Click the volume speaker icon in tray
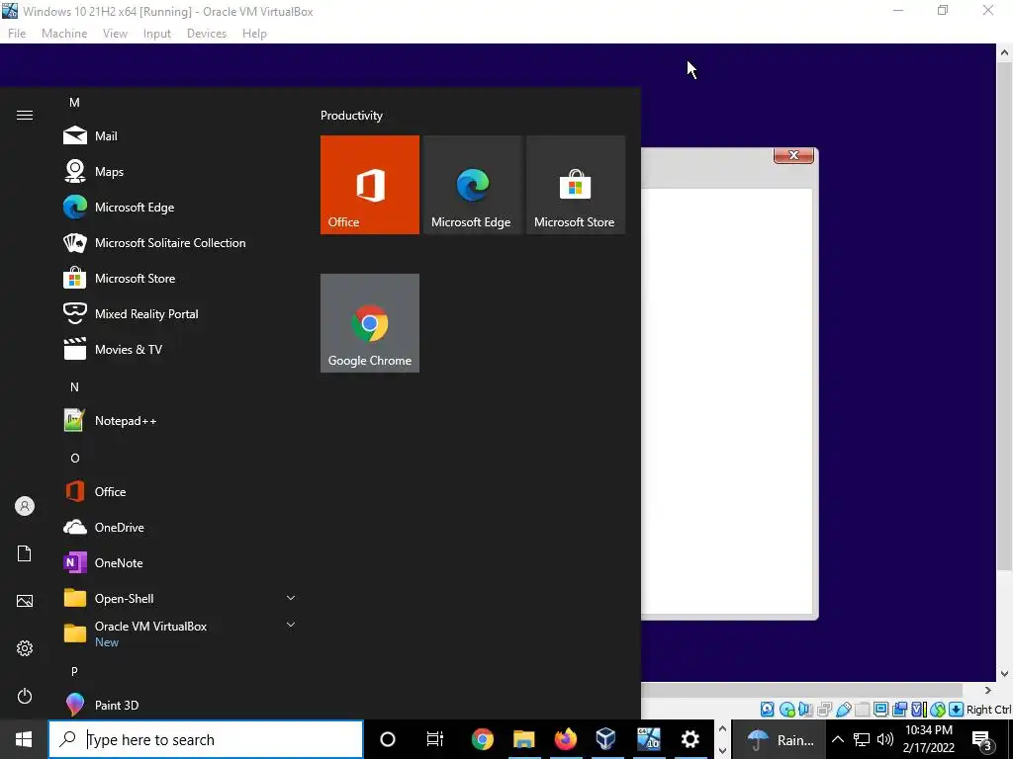Screen dimensions: 1013x759 (x=885, y=739)
